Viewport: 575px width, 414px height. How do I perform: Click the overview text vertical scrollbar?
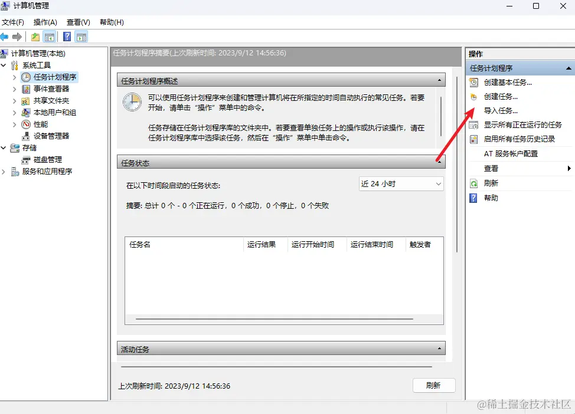coord(441,117)
